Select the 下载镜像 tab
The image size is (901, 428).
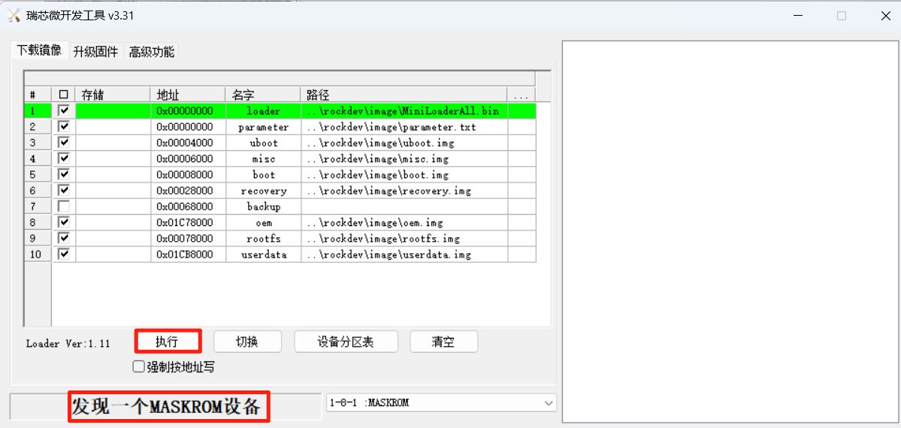(39, 51)
